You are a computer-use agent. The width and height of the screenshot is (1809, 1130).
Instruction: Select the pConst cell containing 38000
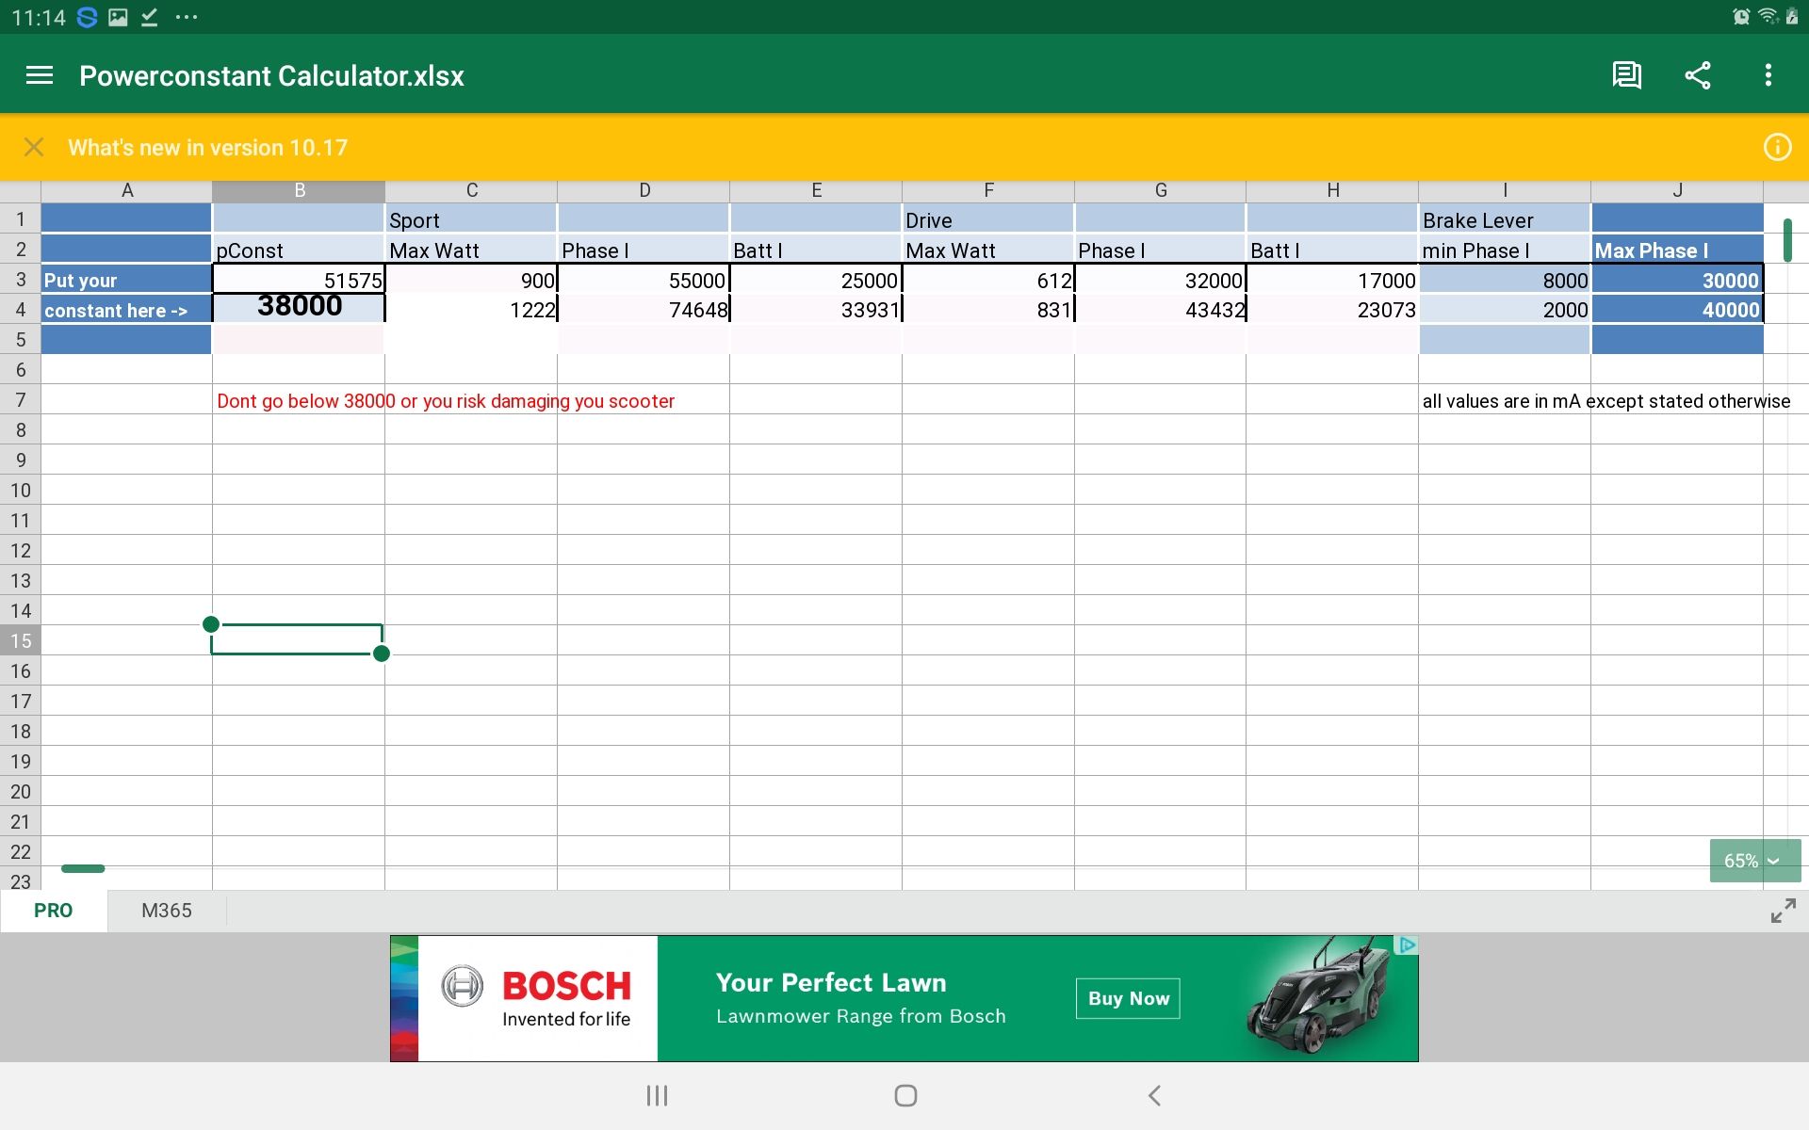coord(299,307)
